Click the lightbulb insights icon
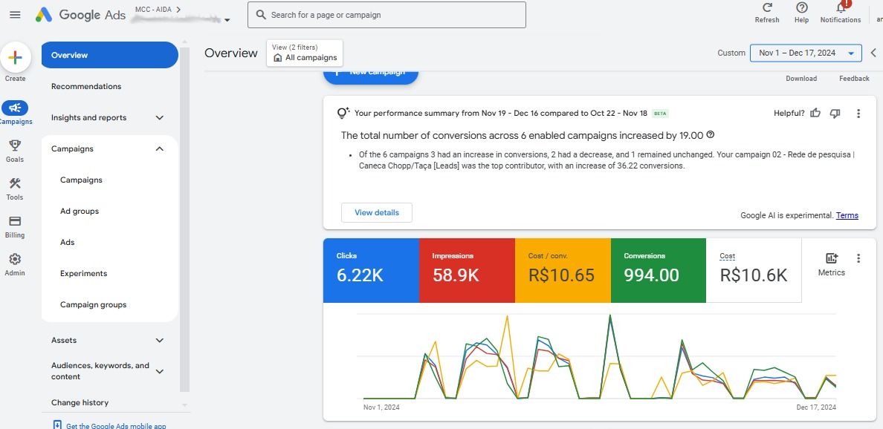883x429 pixels. [x=343, y=113]
